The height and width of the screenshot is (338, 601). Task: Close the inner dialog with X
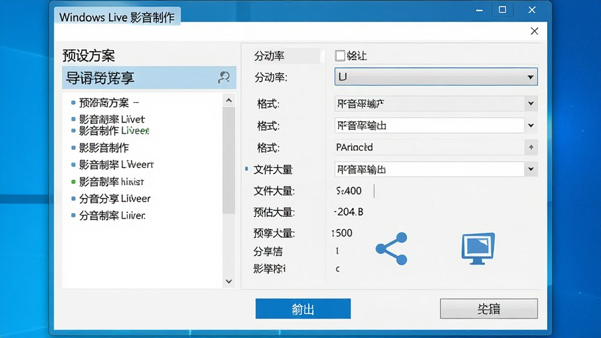coord(534,31)
